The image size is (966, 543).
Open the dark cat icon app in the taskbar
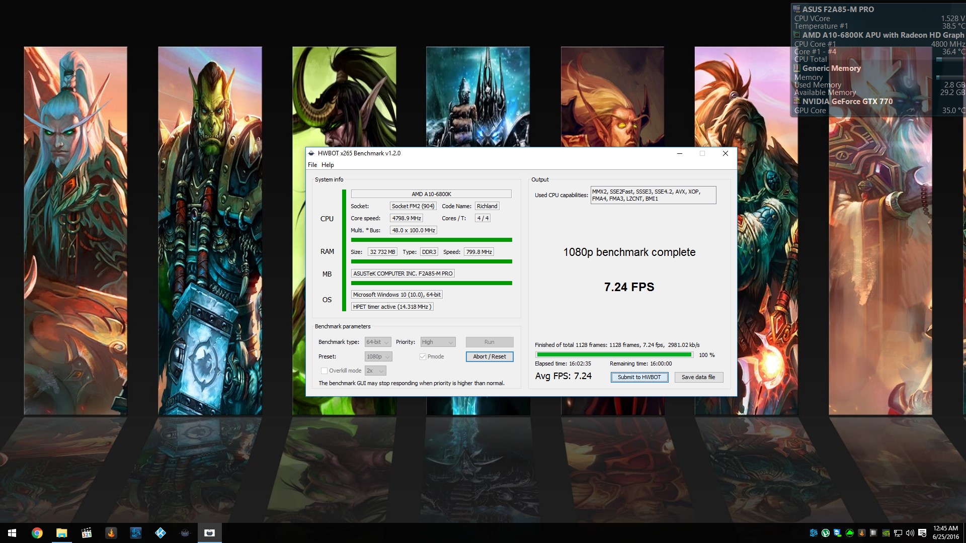point(185,533)
